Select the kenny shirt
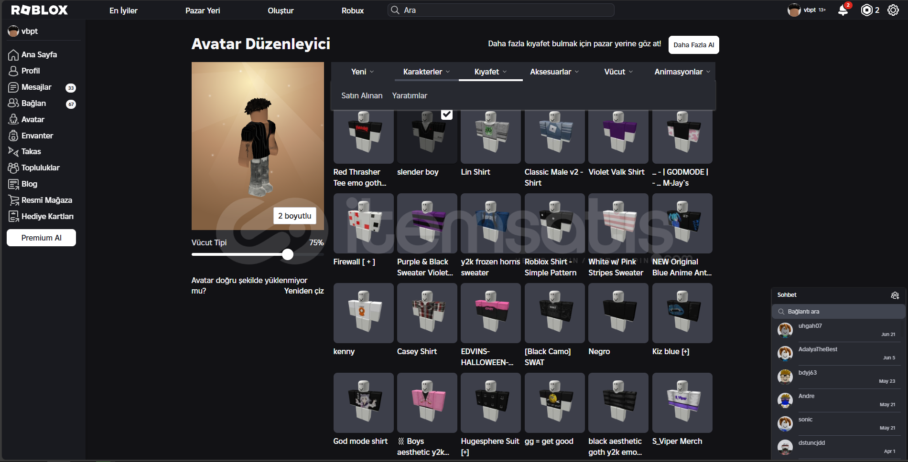This screenshot has width=908, height=462. pos(363,313)
